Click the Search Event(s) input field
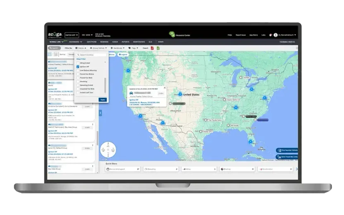 point(92,54)
